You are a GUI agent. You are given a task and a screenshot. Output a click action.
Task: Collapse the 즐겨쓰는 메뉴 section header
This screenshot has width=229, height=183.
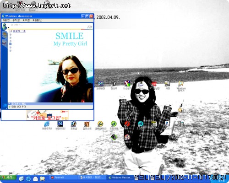click(50, 104)
